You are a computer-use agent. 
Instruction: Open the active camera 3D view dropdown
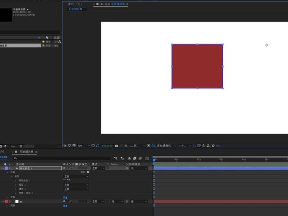pos(166,146)
